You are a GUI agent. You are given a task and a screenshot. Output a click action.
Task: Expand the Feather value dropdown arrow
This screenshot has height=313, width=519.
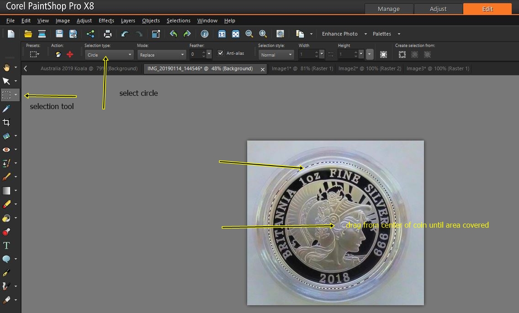point(209,54)
